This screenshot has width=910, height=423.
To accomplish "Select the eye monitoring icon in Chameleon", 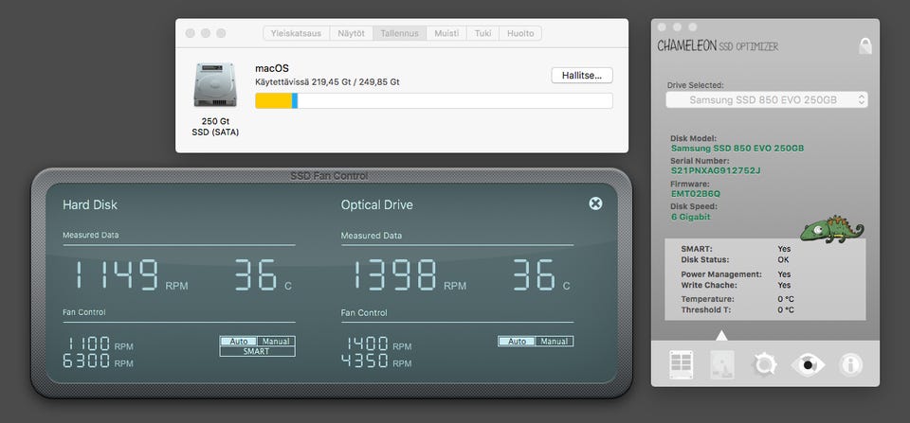I will click(x=808, y=363).
